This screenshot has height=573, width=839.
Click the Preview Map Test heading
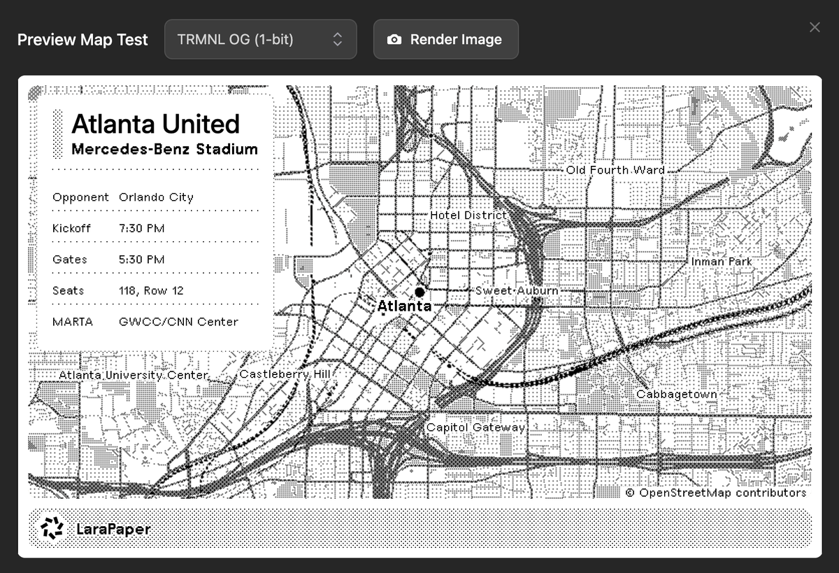[83, 40]
